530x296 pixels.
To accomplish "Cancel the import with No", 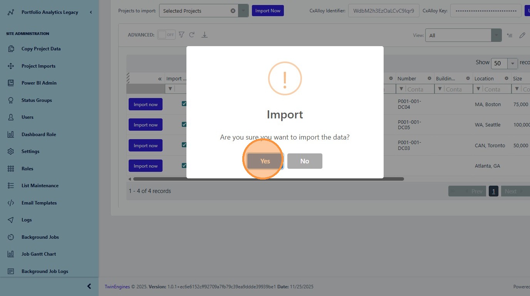I will [305, 161].
